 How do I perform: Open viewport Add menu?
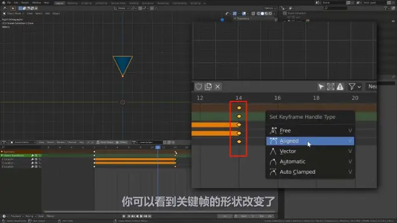pyautogui.click(x=48, y=13)
